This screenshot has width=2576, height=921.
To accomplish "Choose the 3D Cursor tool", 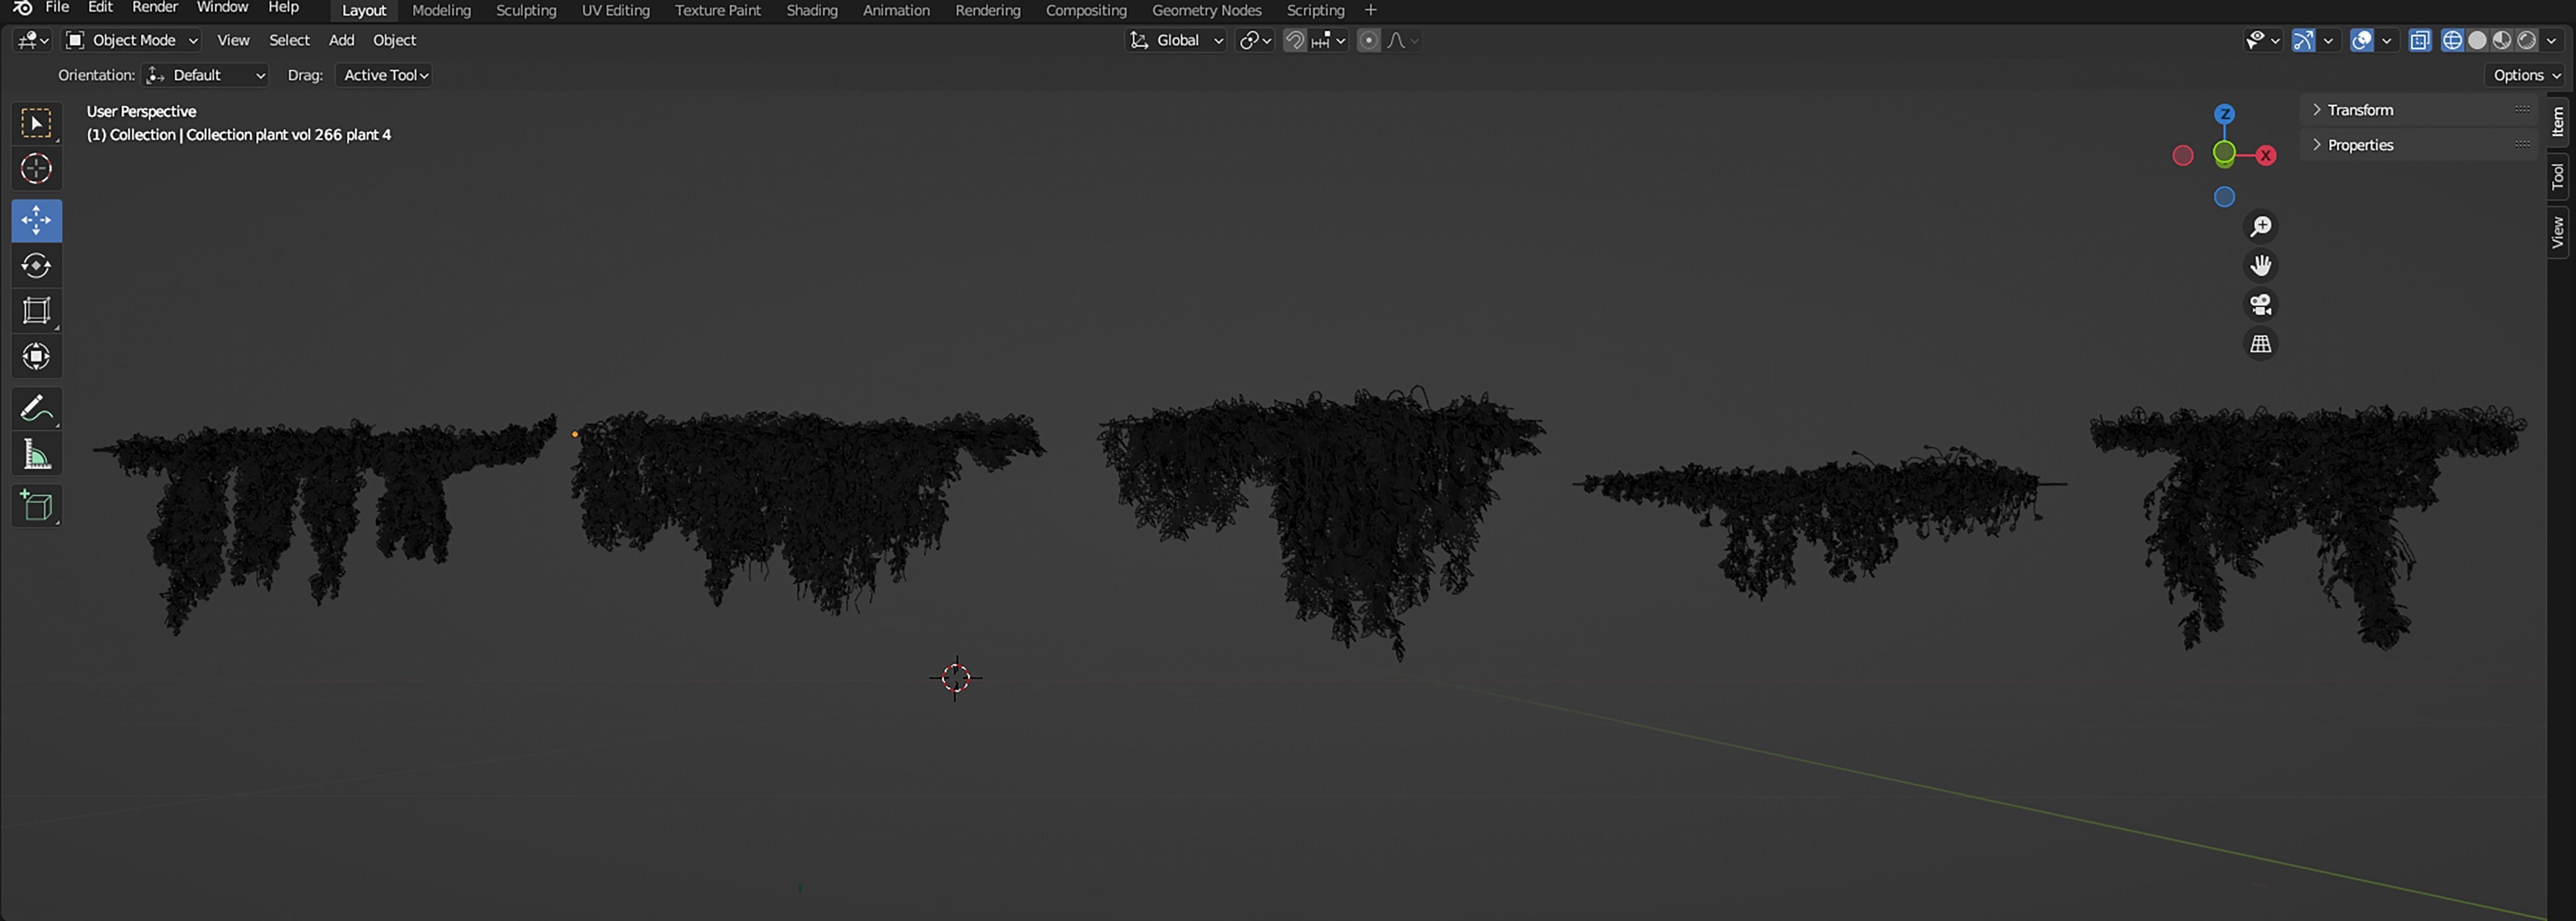I will 37,169.
